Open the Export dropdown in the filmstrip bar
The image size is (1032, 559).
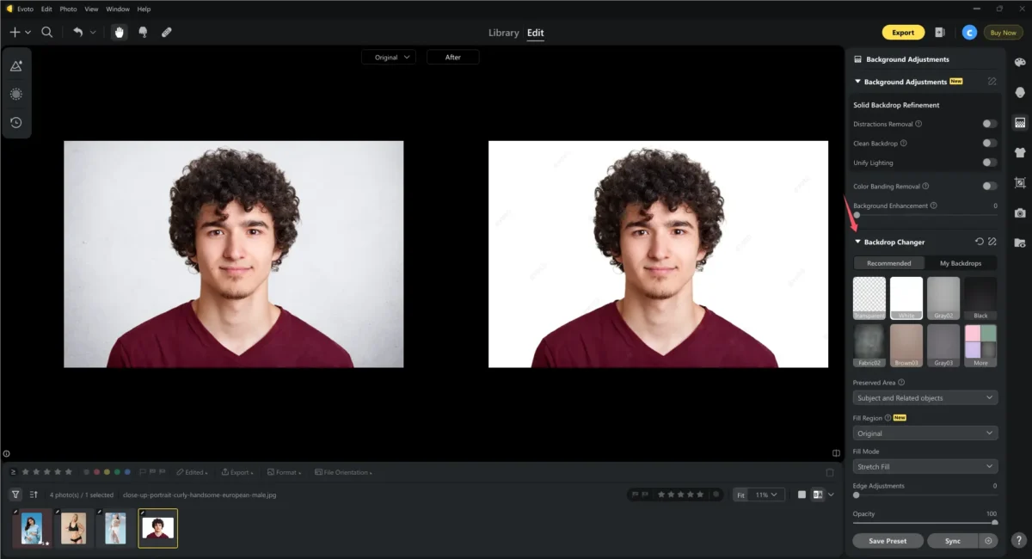pos(238,472)
